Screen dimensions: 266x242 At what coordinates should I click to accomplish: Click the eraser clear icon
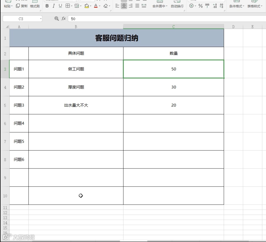click(106, 6)
